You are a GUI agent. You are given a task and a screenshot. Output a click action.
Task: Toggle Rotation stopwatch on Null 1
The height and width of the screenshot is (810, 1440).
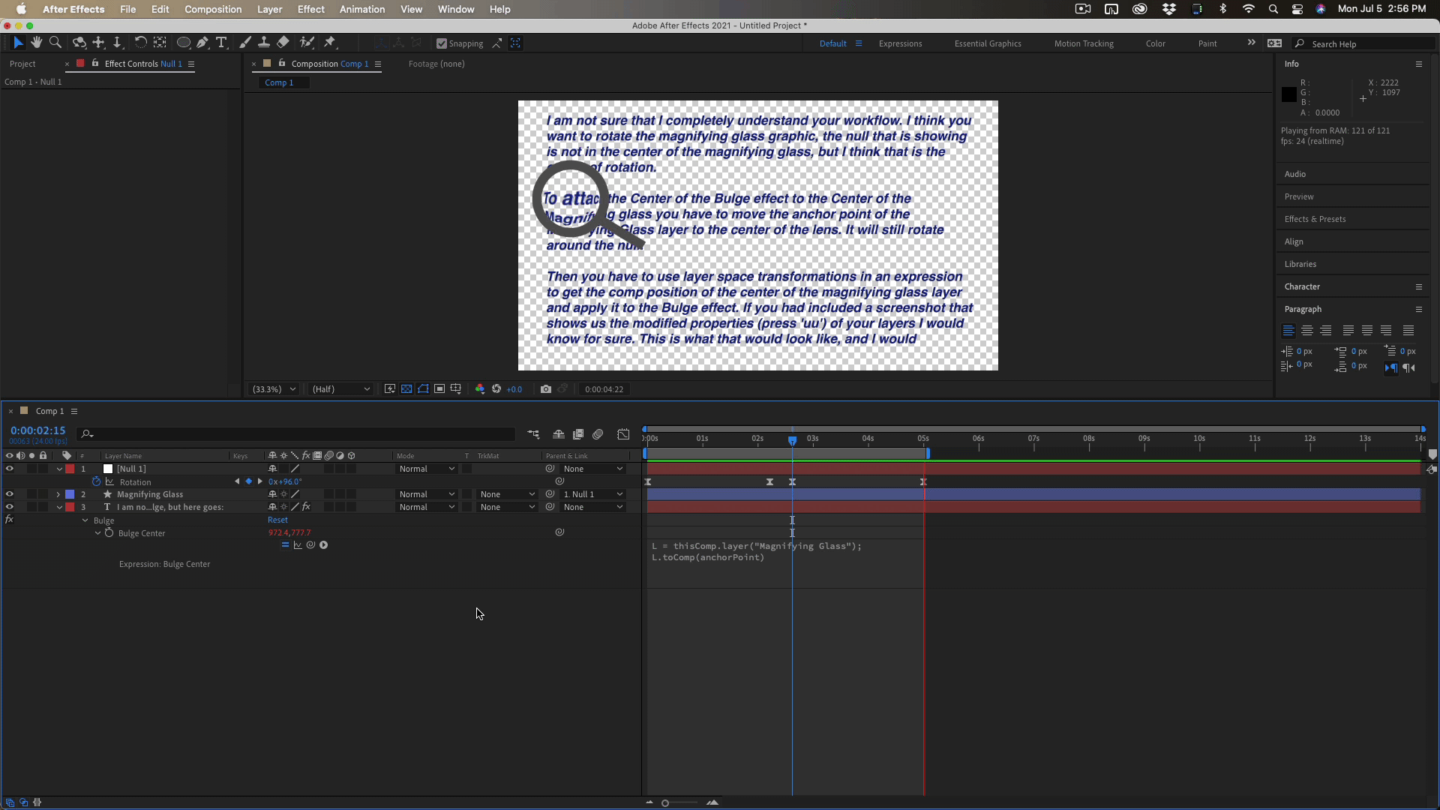[96, 481]
